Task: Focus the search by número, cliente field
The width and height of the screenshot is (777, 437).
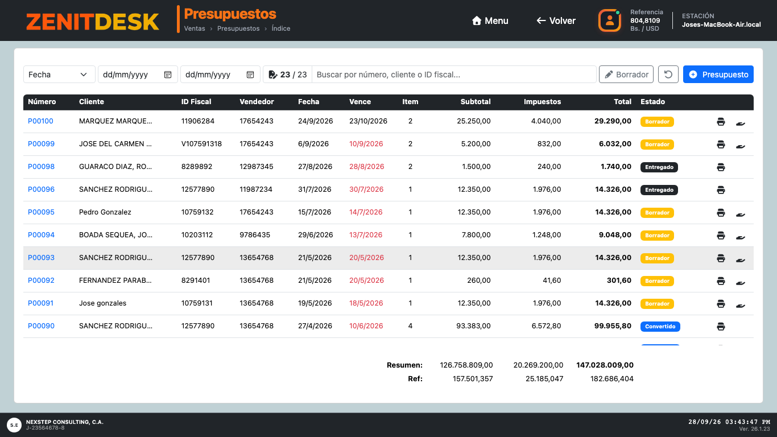Action: (x=454, y=75)
